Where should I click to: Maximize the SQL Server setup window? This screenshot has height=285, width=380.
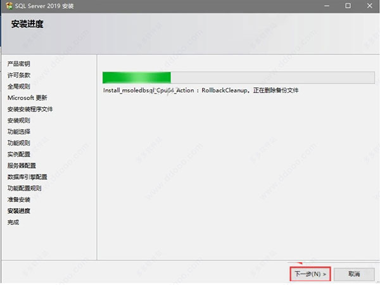(x=348, y=6)
